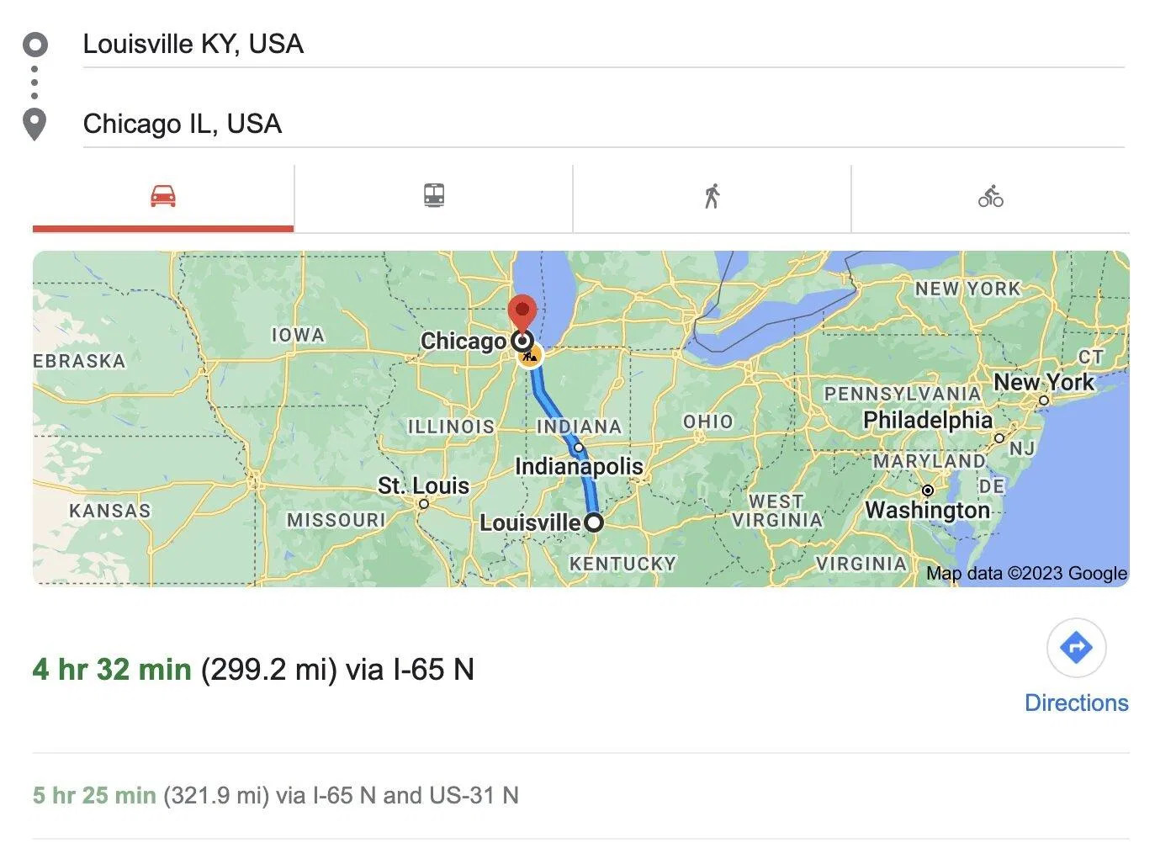Switch to the bicycling mode tab
This screenshot has width=1176, height=843.
pyautogui.click(x=990, y=197)
